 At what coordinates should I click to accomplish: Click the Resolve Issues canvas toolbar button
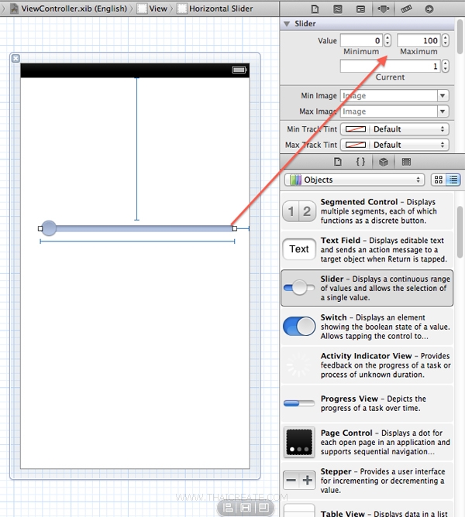263,508
